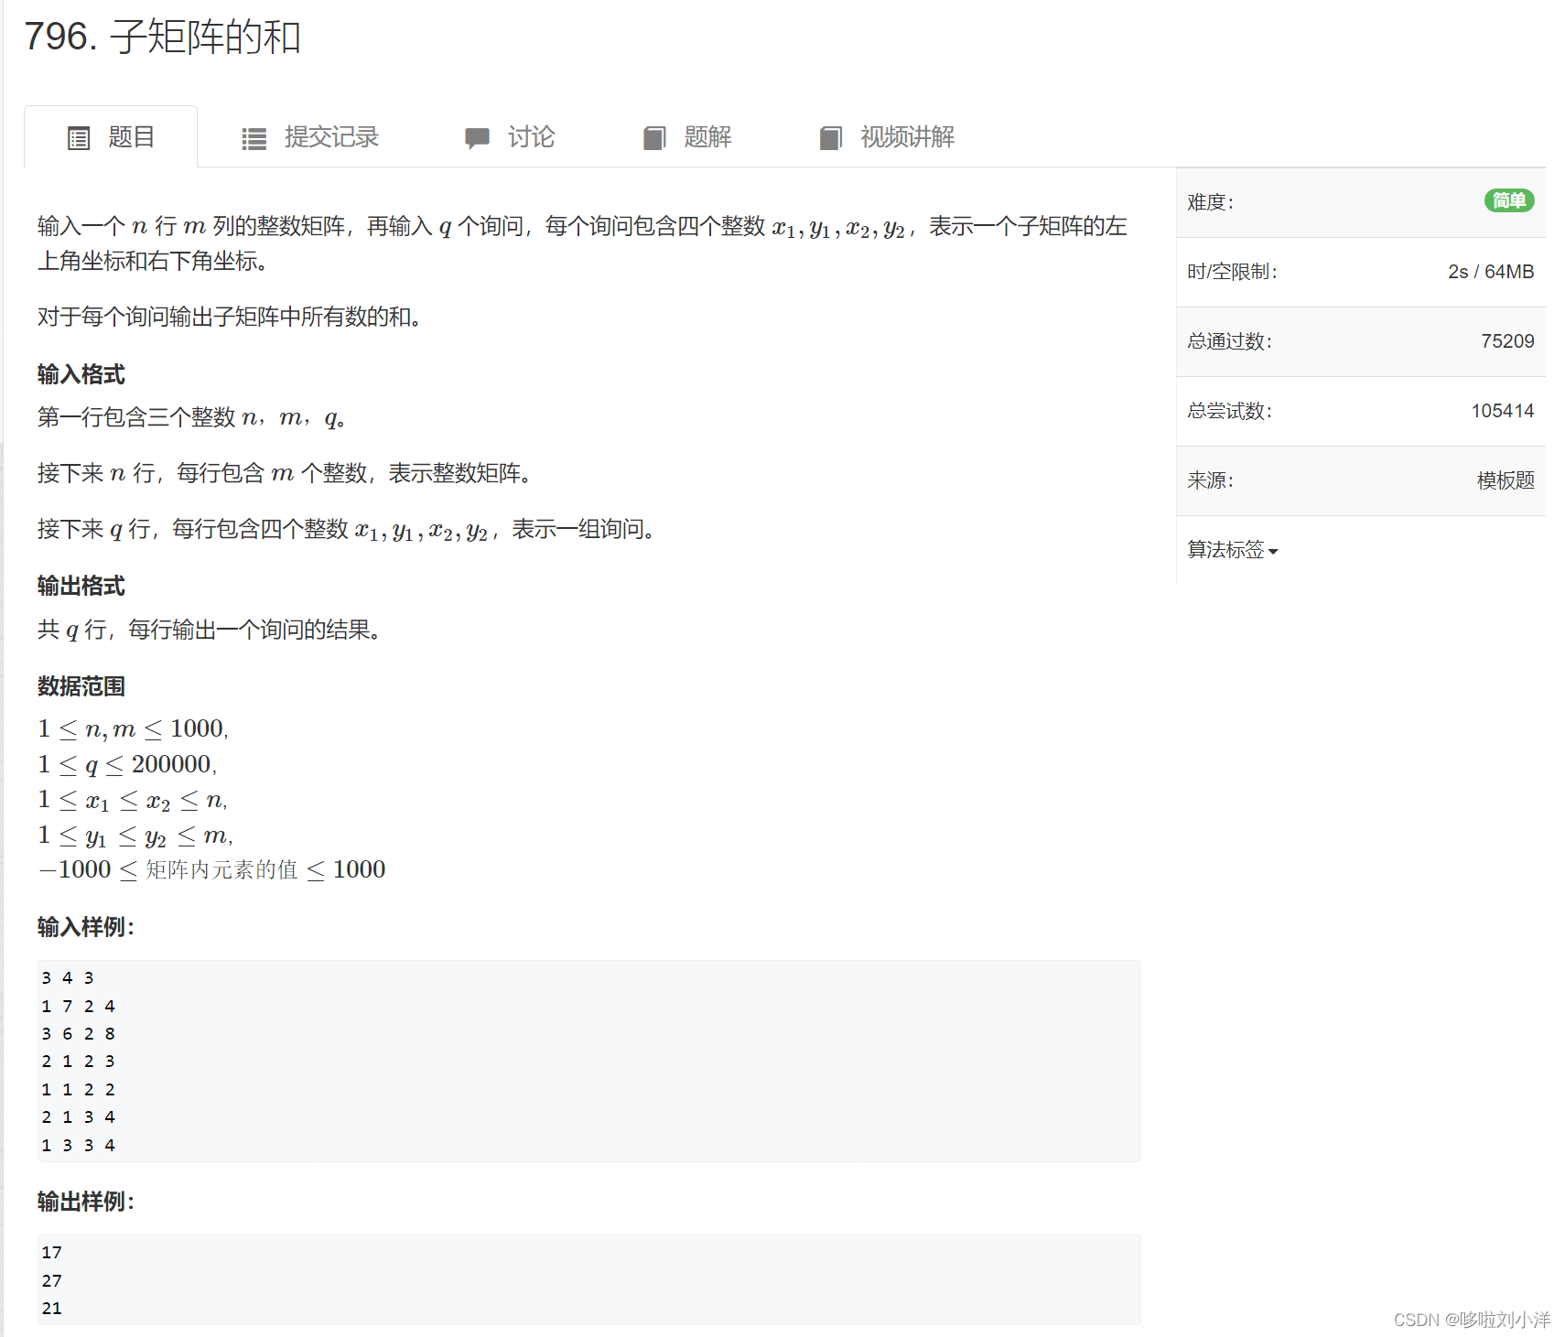Image resolution: width=1565 pixels, height=1337 pixels.
Task: Click the book icon beside 题解
Action: click(x=653, y=136)
